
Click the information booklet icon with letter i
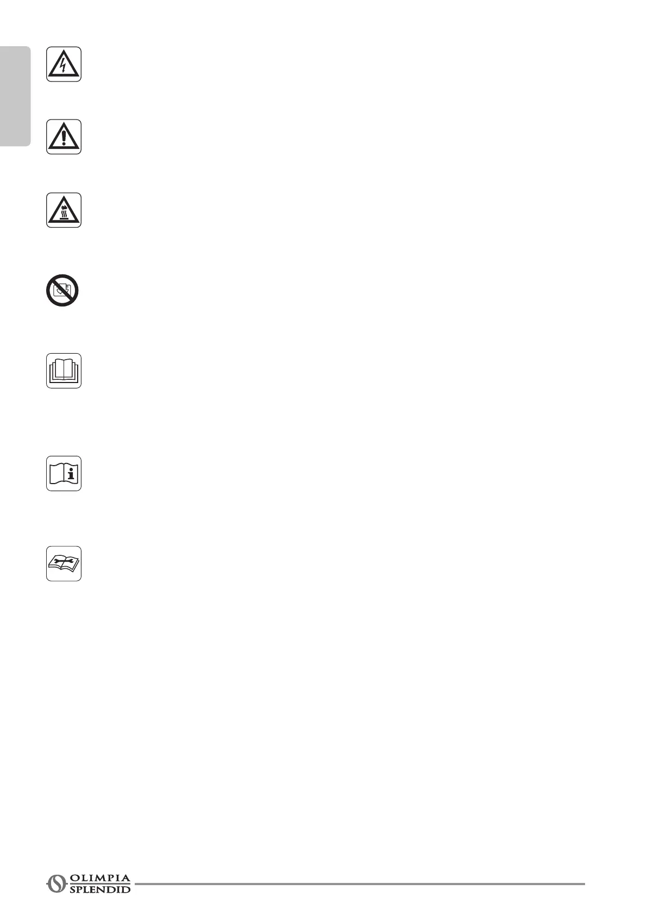coord(64,473)
